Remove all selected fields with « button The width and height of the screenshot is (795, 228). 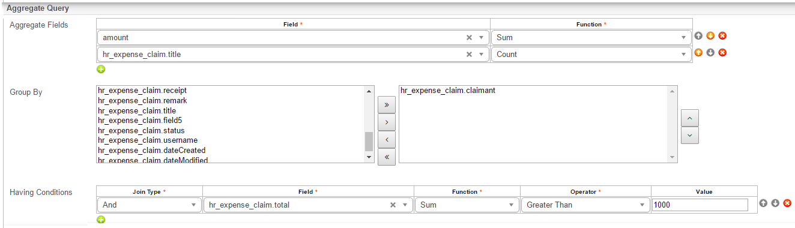(x=386, y=157)
